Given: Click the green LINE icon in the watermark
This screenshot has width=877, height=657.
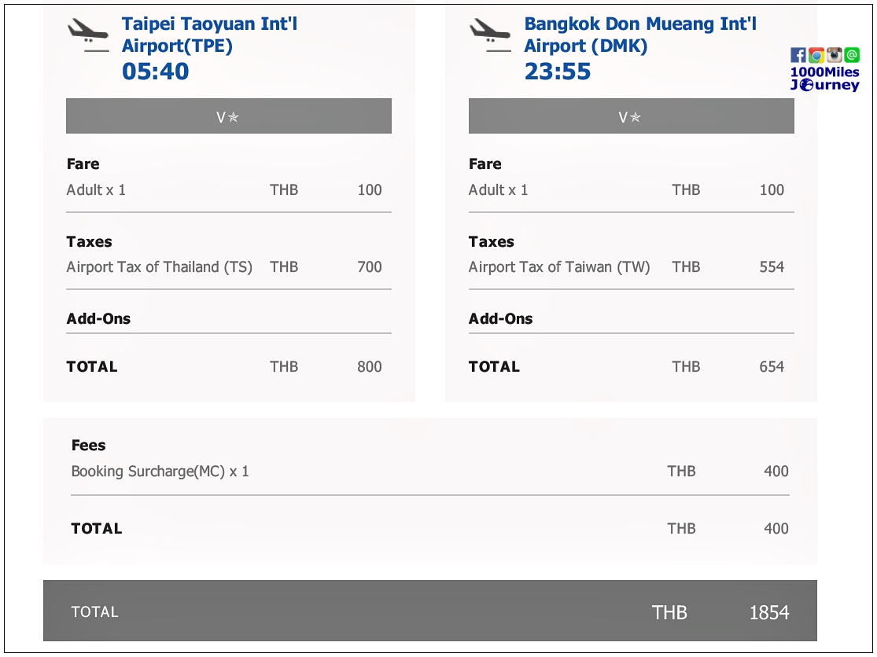Looking at the screenshot, I should pos(852,55).
